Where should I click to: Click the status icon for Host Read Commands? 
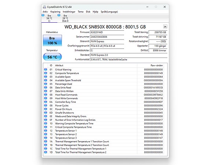(46, 95)
